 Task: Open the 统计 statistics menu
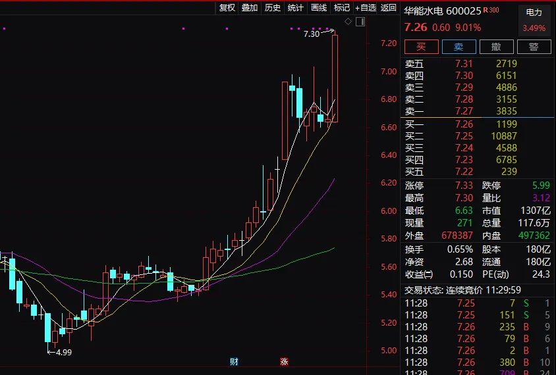[296, 8]
